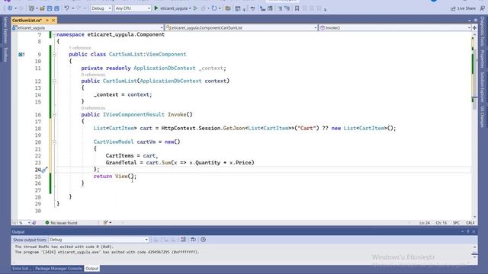Click the clock timestamp icon in Output toolbar

click(x=204, y=240)
